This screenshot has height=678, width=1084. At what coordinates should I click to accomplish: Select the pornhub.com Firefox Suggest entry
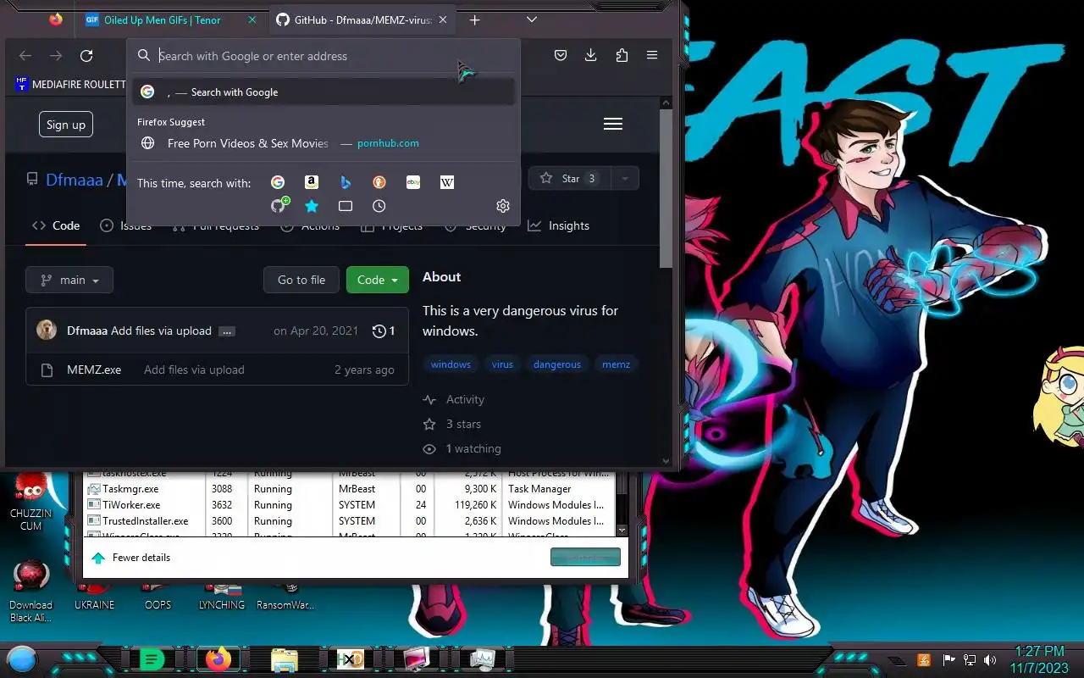[x=324, y=143]
